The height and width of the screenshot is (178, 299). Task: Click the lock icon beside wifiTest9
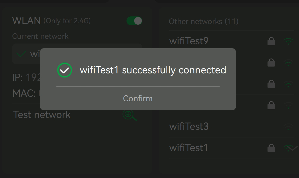point(271,41)
